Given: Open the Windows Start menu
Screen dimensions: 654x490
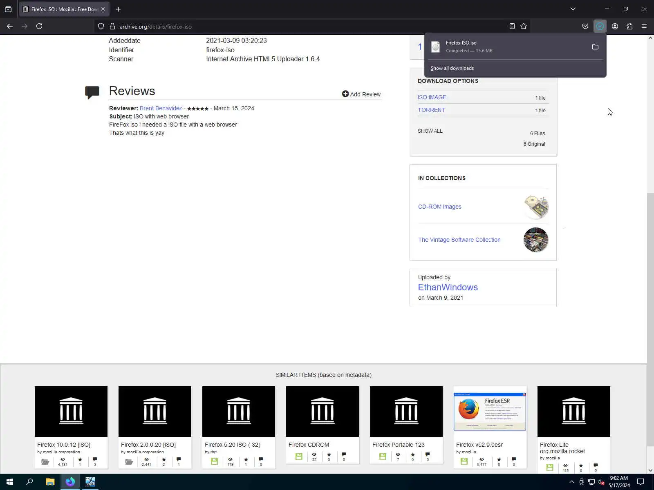Looking at the screenshot, I should pos(10,482).
